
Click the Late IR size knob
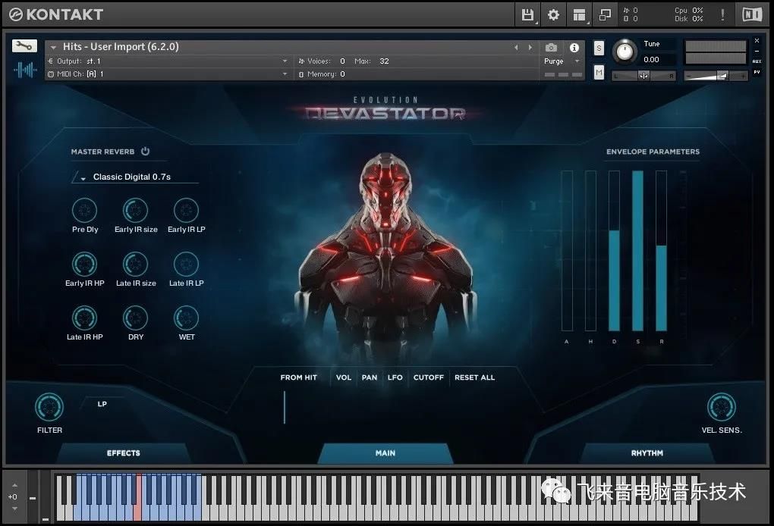click(135, 265)
